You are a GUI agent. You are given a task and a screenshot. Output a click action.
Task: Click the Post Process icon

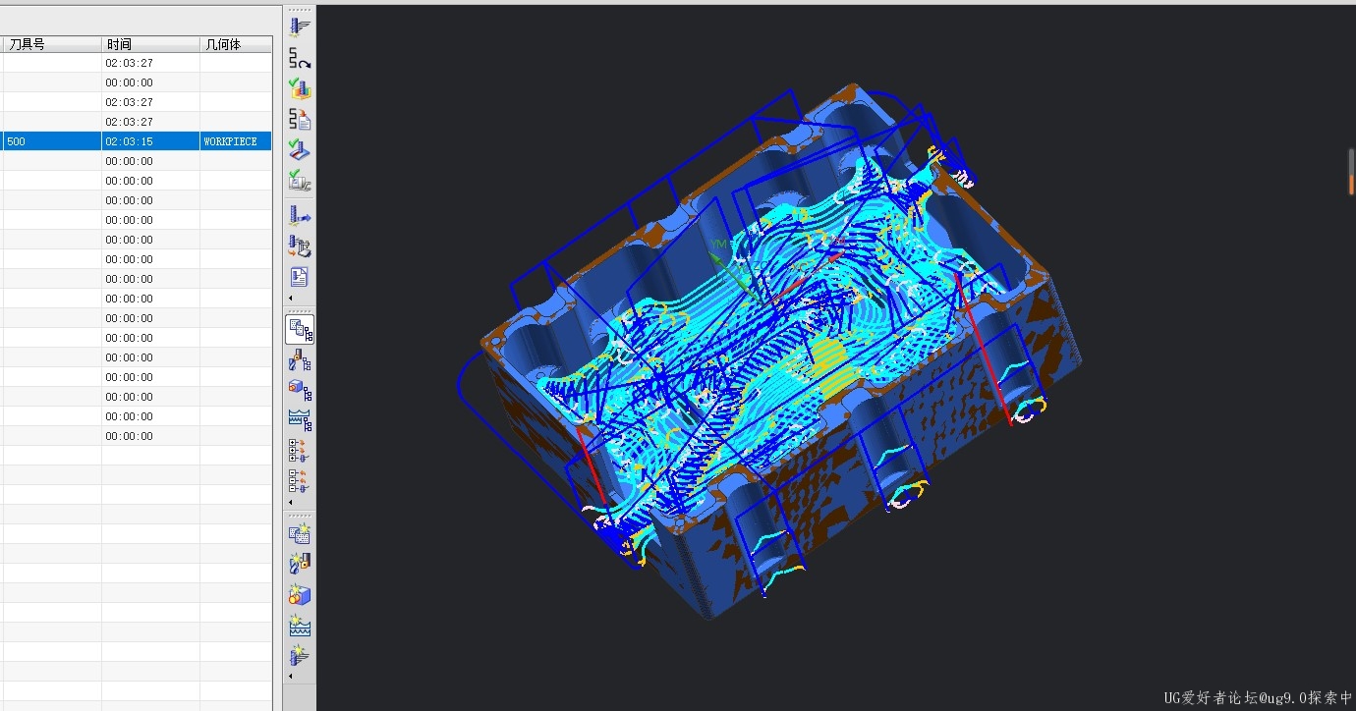[300, 246]
